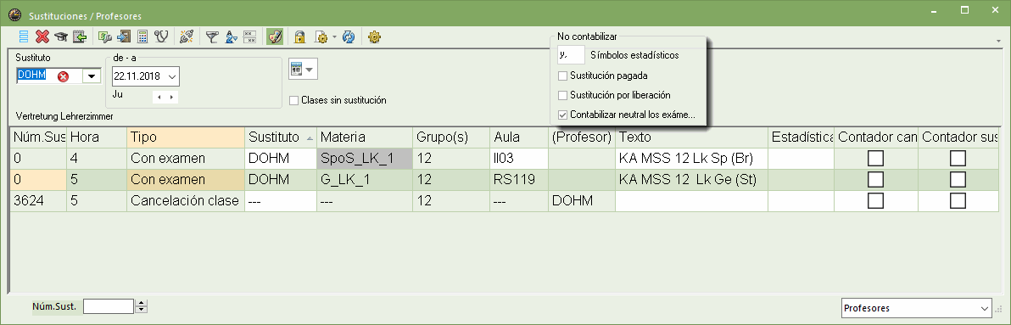
Task: Sort by the Núm.Sus column header
Action: (x=38, y=137)
